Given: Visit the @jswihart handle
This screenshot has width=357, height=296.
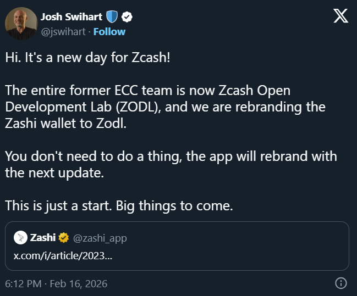Looking at the screenshot, I should pos(63,31).
